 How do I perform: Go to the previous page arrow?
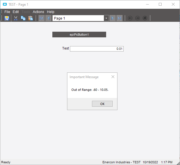pyautogui.click(x=48, y=18)
